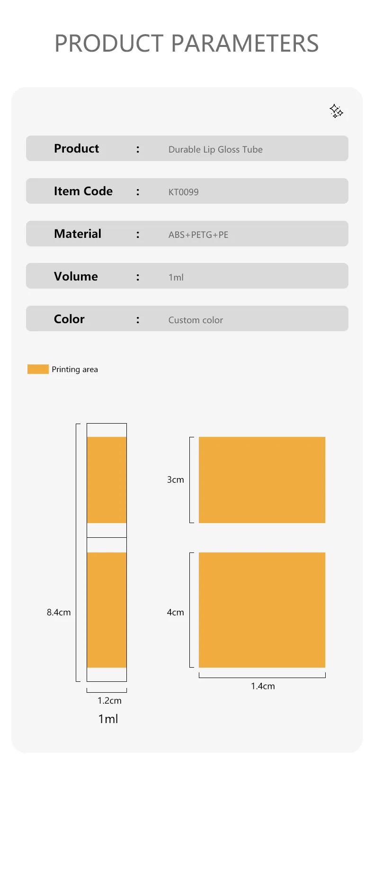
Task: Click the large 3cm orange printing rectangle
Action: [262, 480]
